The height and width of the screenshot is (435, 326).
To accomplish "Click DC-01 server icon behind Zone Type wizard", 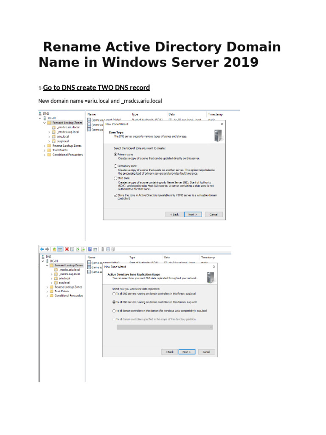I will (x=45, y=118).
